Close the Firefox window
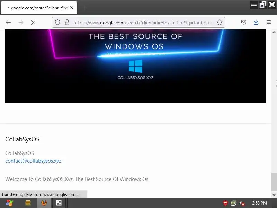This screenshot has height=208, width=277. click(x=272, y=5)
